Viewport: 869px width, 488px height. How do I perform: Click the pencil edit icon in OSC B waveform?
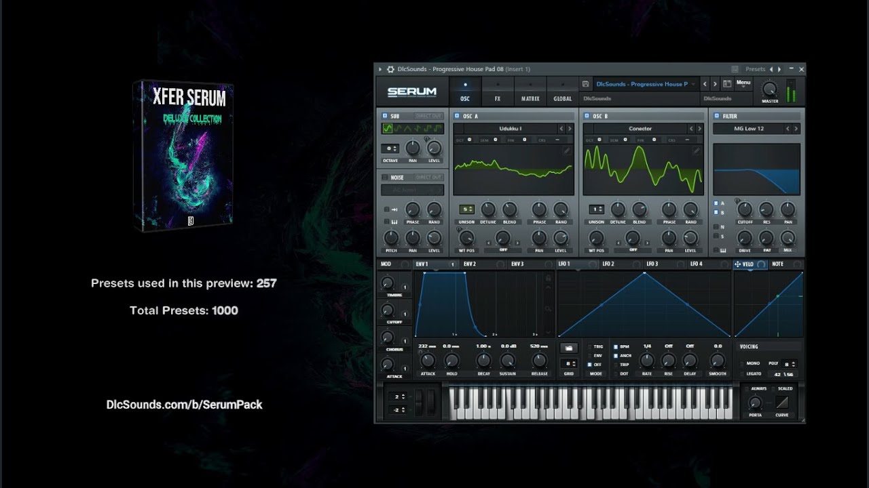696,151
